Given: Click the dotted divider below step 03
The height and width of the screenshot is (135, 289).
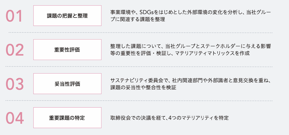Looking at the screenshot, I should 139,101.
